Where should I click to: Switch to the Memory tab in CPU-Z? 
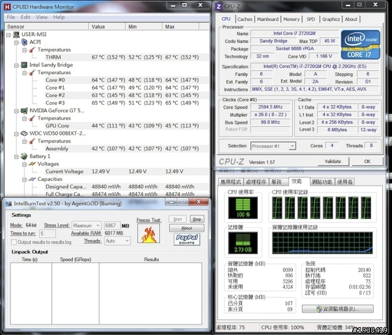point(292,19)
